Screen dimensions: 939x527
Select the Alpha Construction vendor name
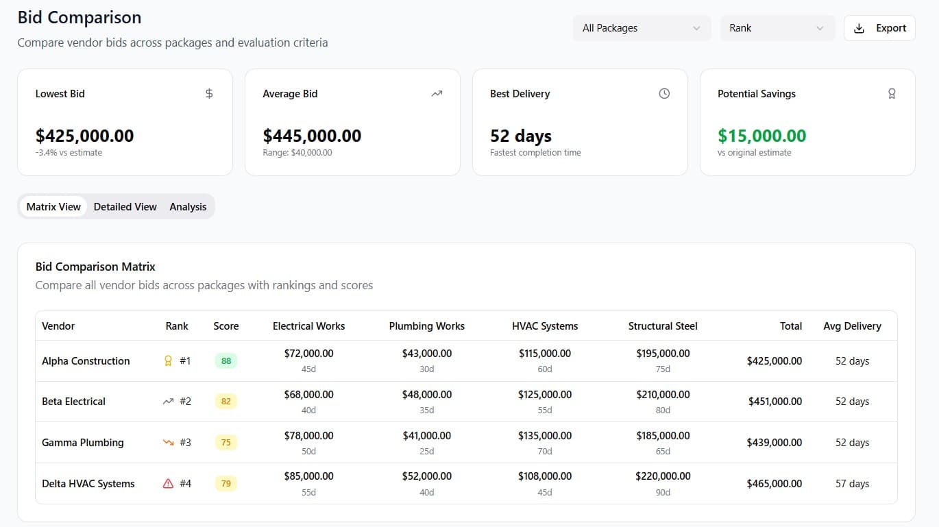click(x=86, y=361)
